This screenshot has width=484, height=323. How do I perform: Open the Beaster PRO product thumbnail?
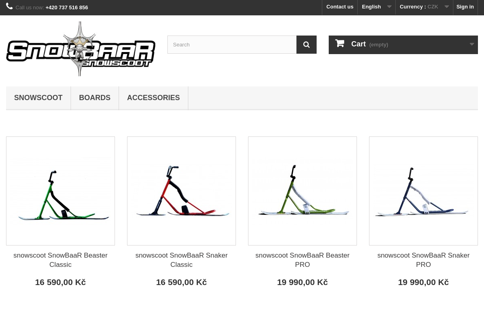[x=302, y=191]
